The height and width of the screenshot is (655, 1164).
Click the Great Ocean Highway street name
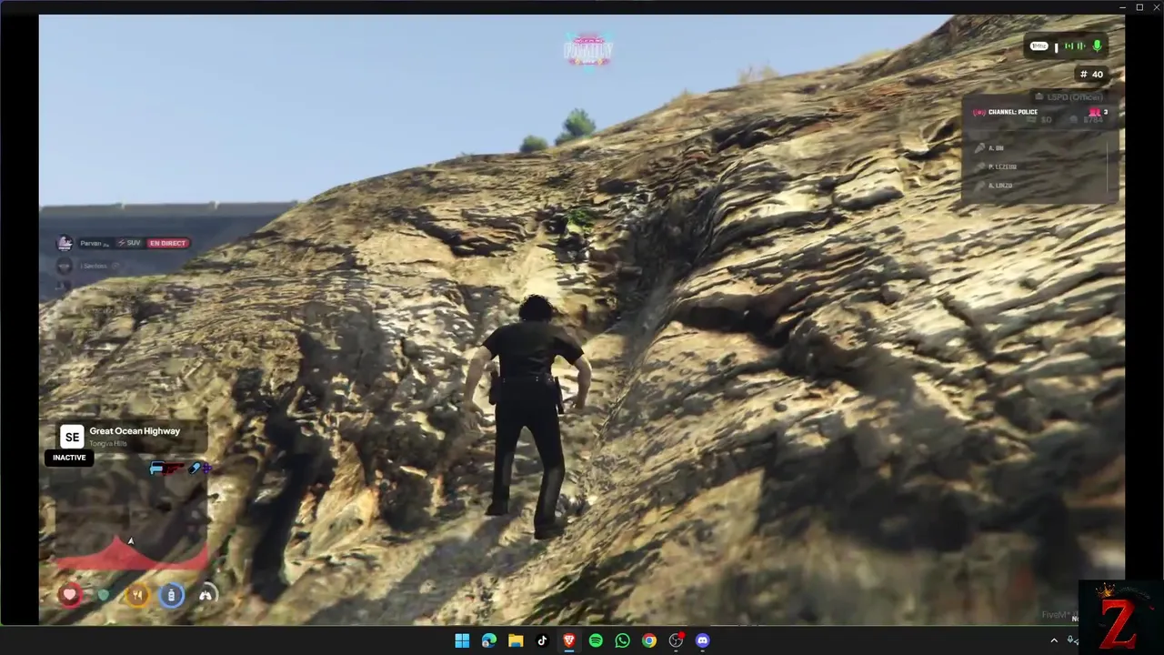[135, 431]
